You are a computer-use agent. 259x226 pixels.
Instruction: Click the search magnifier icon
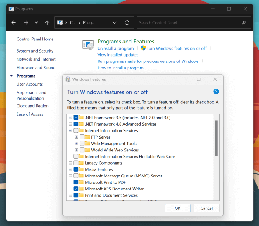(x=244, y=22)
